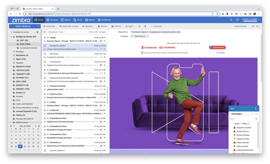This screenshot has width=270, height=164.
Task: Click attachment icon on Davivienda 17:36 message
Action: tap(101, 57)
